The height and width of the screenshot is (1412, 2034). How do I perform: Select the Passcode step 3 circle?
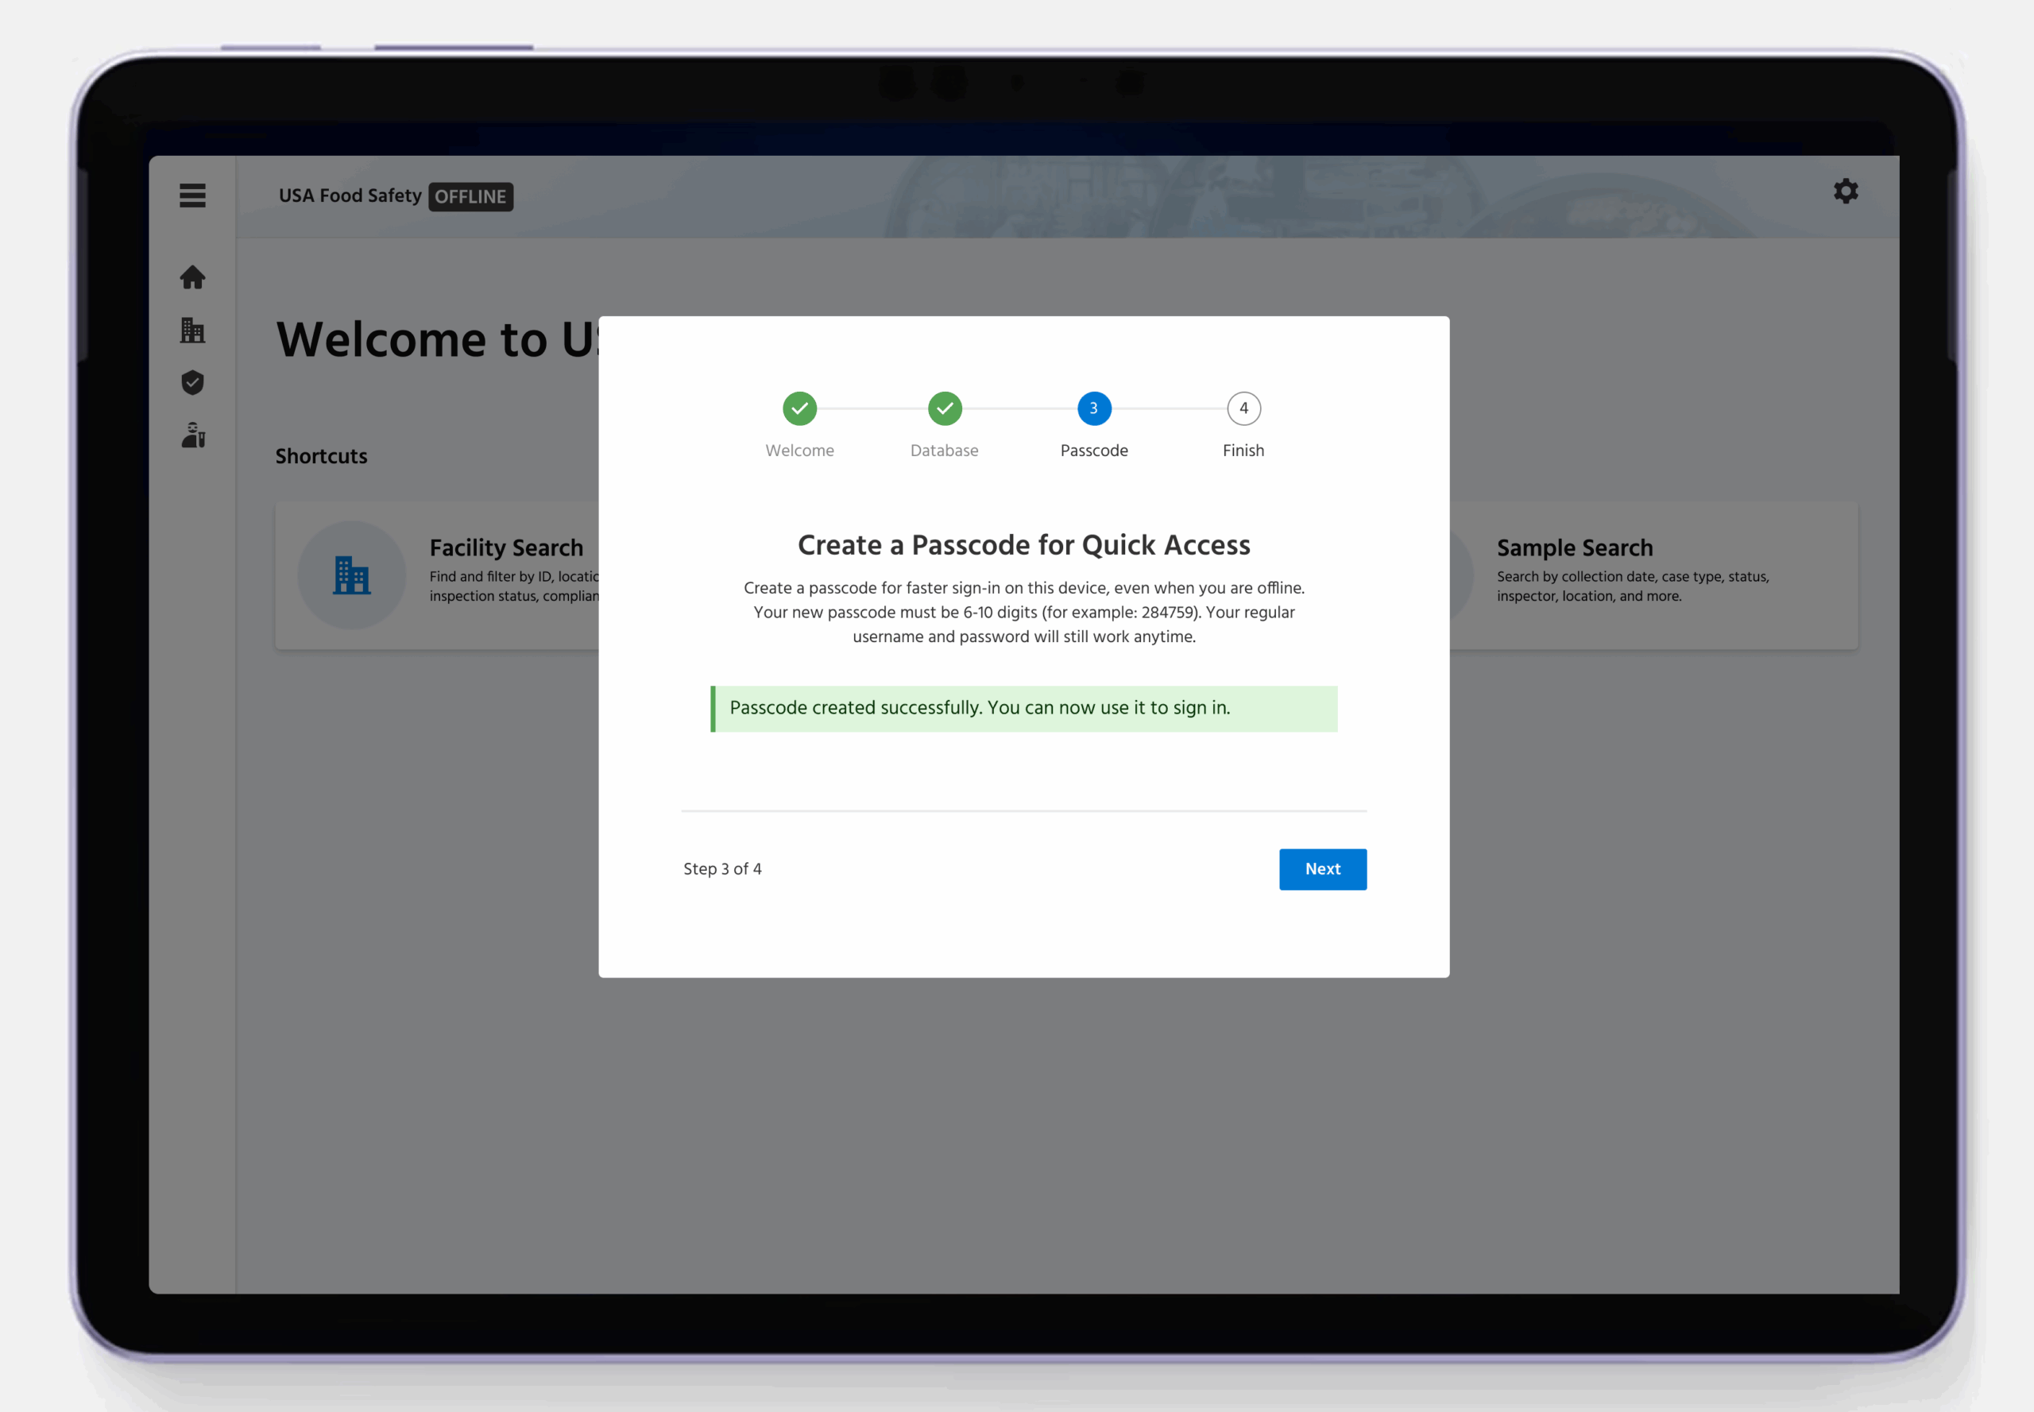click(1093, 408)
